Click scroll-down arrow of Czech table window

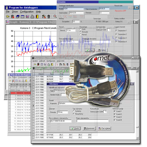coord(137,138)
